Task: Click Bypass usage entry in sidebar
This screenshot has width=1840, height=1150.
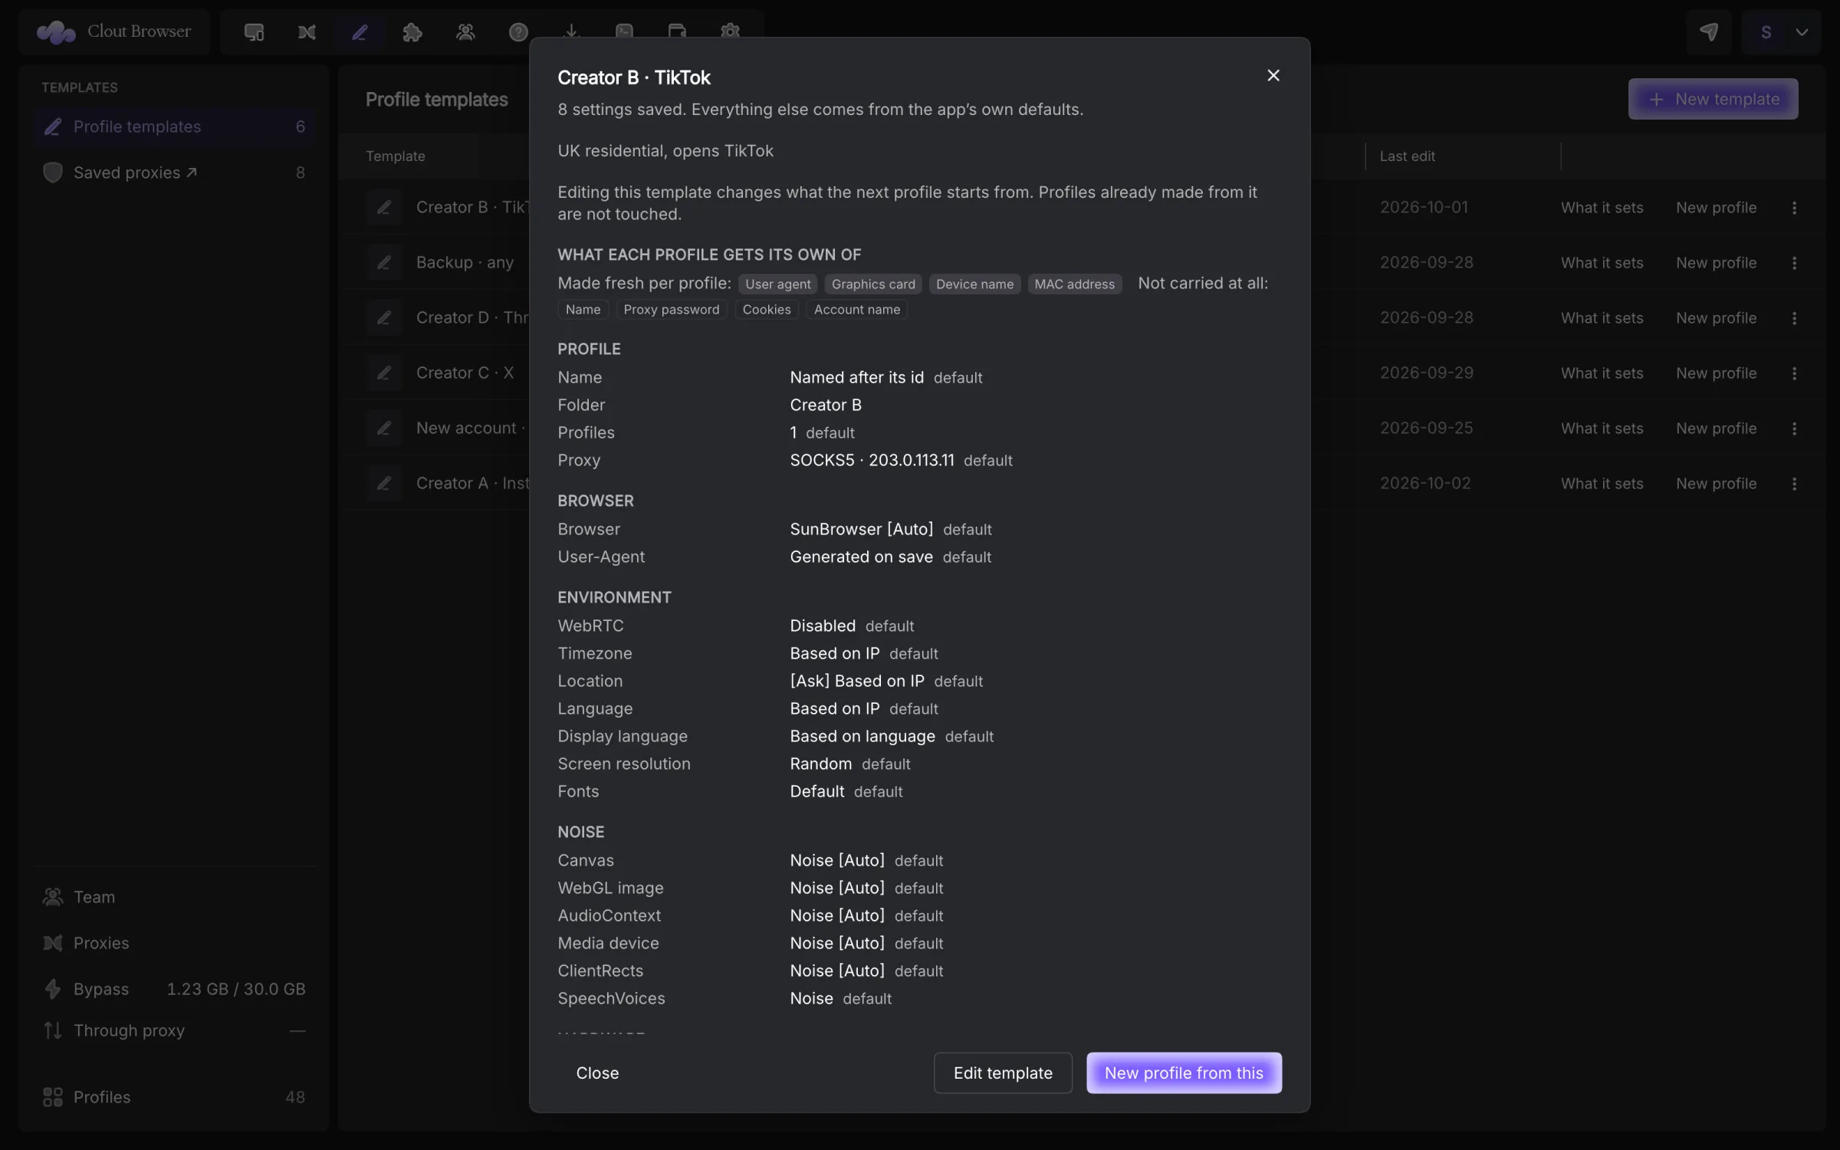Action: tap(174, 989)
